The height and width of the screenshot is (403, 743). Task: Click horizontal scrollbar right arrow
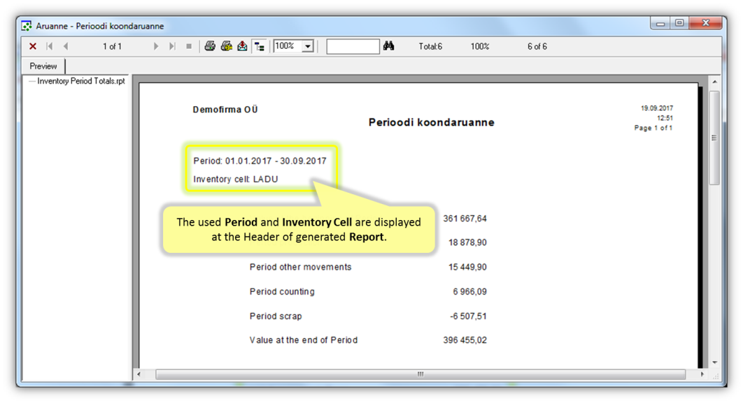point(702,374)
